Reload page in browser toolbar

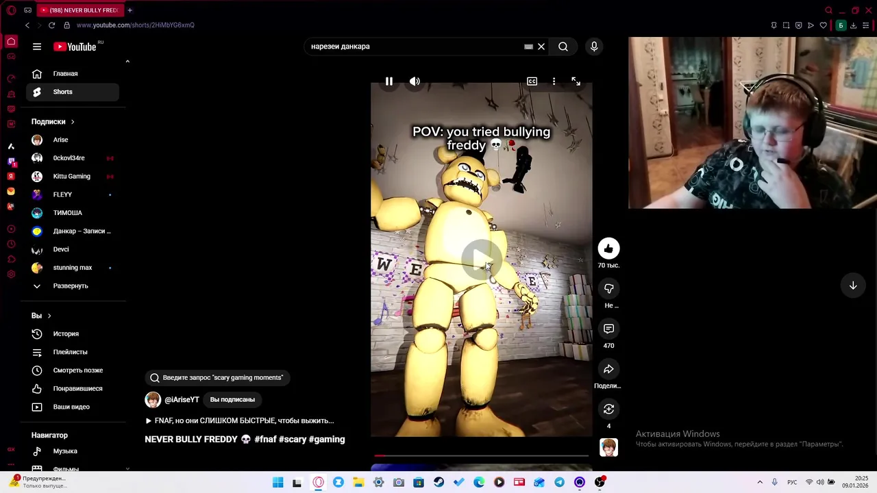(x=51, y=25)
